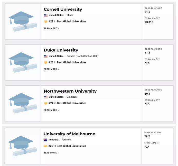Screen dimensions: 178x166
Task: Open the Cornell University title link
Action: coord(63,9)
